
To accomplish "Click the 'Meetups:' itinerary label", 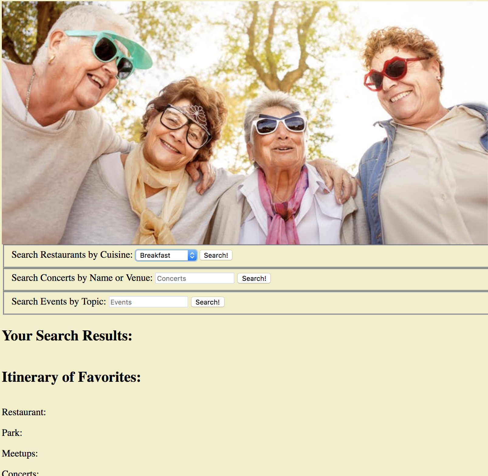I will click(20, 454).
